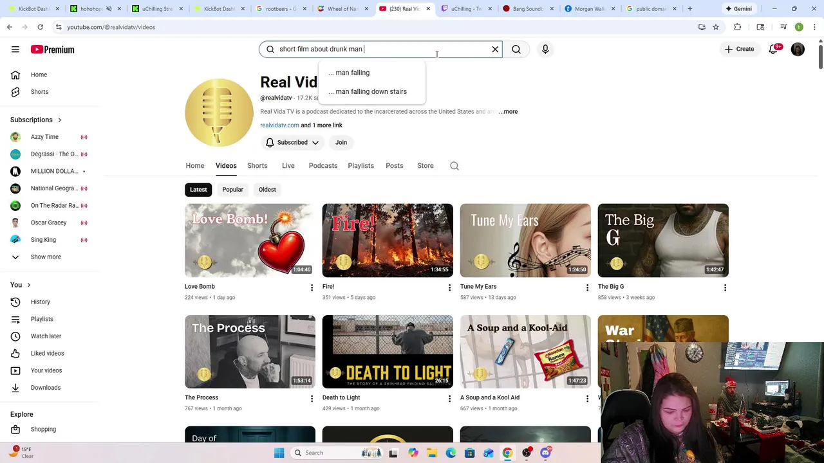Image resolution: width=824 pixels, height=463 pixels.
Task: Select suggestion 'man falling'
Action: 372,73
